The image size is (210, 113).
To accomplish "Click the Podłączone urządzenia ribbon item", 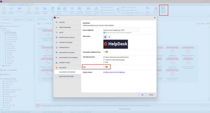I will [x=129, y=7].
